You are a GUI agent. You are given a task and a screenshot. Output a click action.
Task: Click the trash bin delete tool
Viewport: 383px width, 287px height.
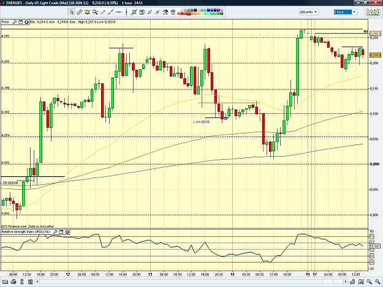pos(173,12)
